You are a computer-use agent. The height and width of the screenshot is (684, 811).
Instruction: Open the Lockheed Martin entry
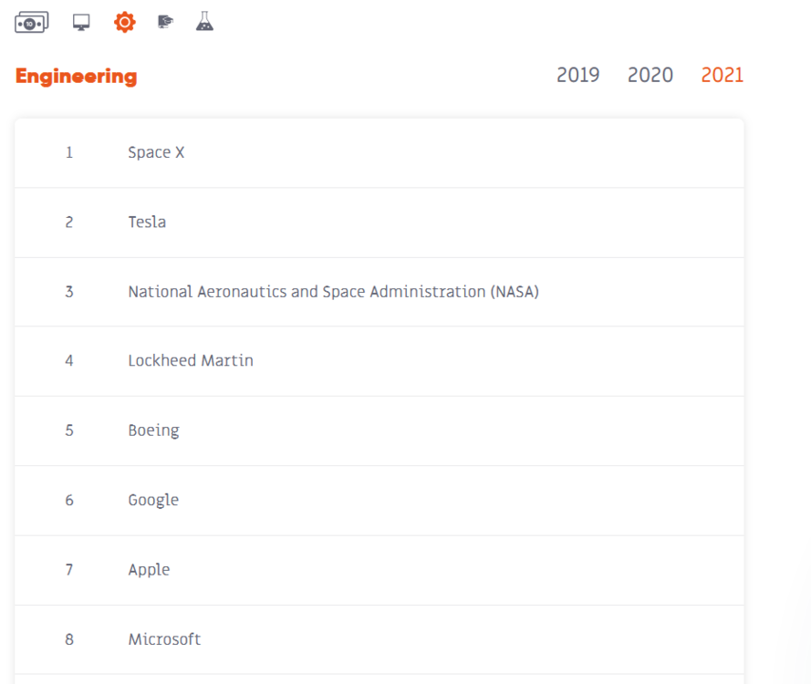[191, 361]
